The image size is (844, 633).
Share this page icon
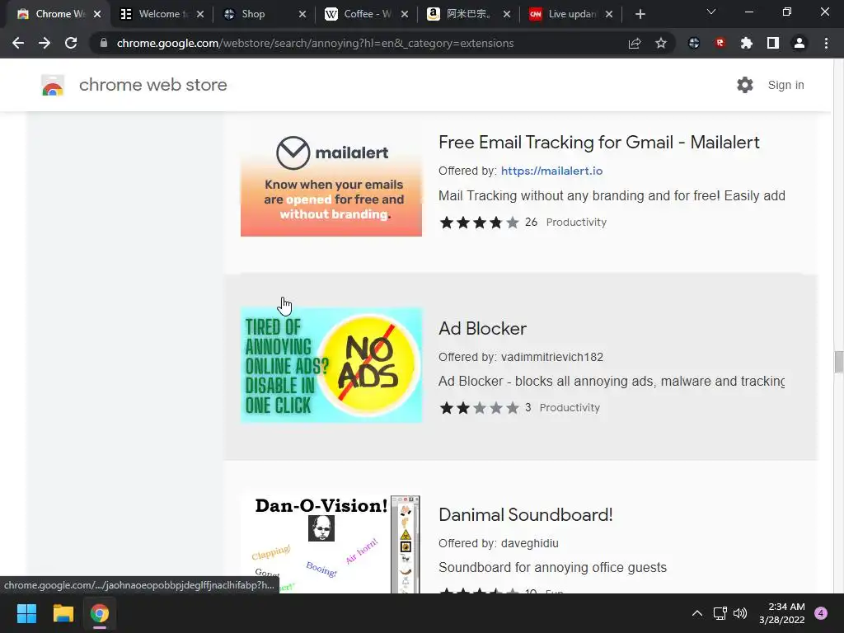[x=635, y=43]
